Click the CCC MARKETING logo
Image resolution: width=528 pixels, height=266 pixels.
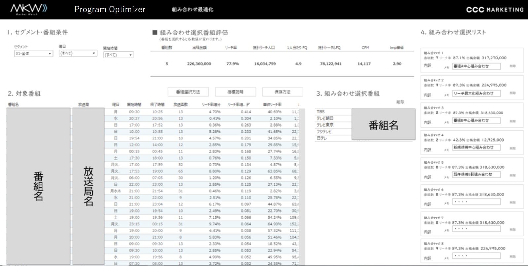(495, 10)
